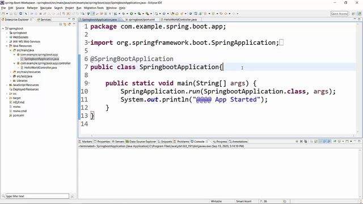This screenshot has width=363, height=204.
Task: Expand the target folder node
Action: point(7,98)
